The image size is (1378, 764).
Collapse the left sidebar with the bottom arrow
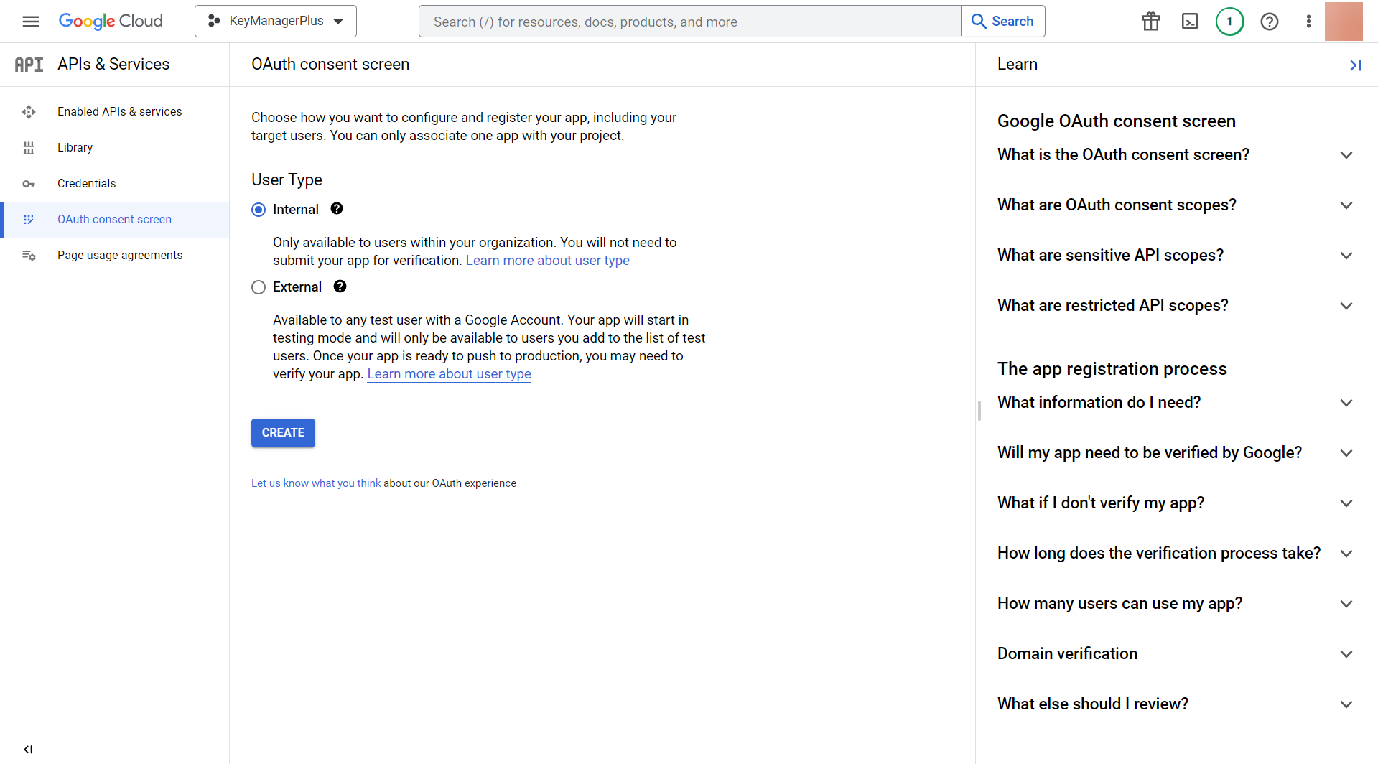click(x=29, y=749)
